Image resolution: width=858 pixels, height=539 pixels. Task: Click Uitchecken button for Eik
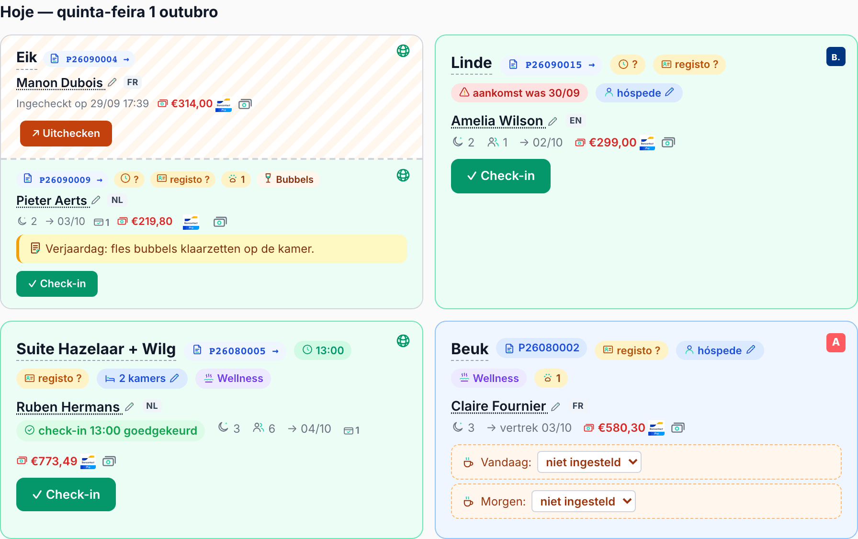(66, 134)
